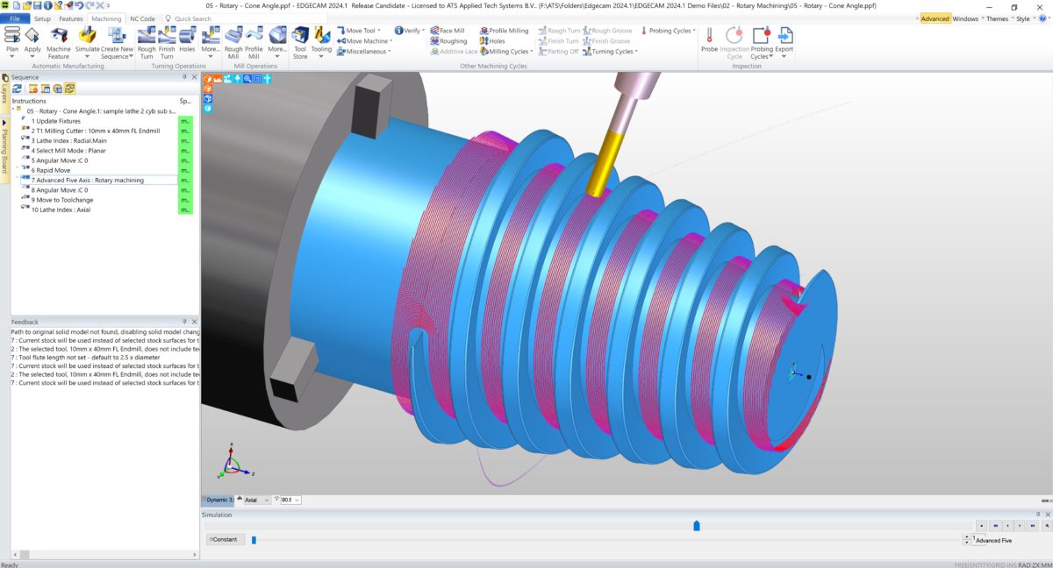Select the Profile Milling cycle icon

point(485,30)
